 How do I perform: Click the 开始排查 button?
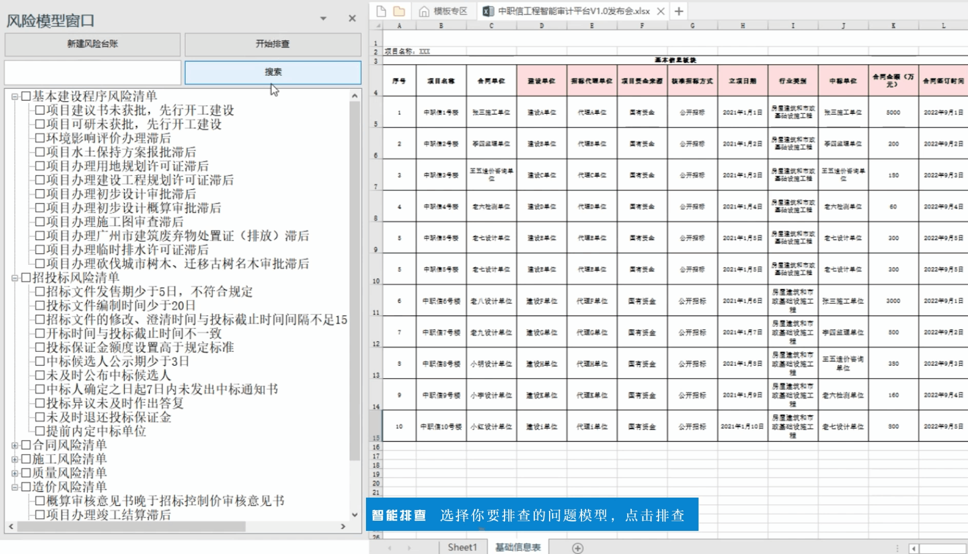[272, 44]
